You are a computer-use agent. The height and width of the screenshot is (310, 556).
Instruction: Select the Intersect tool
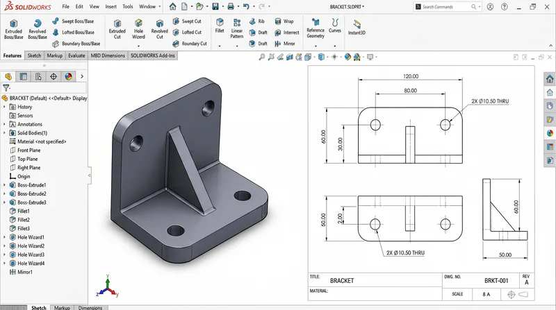(x=287, y=33)
